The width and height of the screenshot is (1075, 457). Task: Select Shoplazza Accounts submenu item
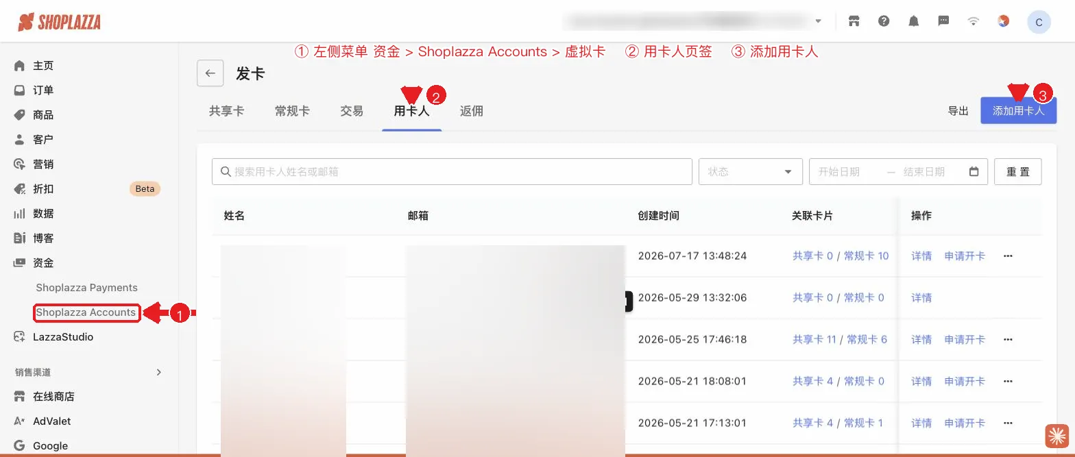tap(86, 312)
